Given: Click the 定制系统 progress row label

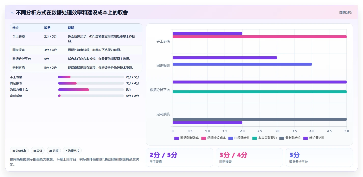Looking at the screenshot, I should 16,96.
